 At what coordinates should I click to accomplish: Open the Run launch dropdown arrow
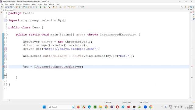(x=42, y=7)
